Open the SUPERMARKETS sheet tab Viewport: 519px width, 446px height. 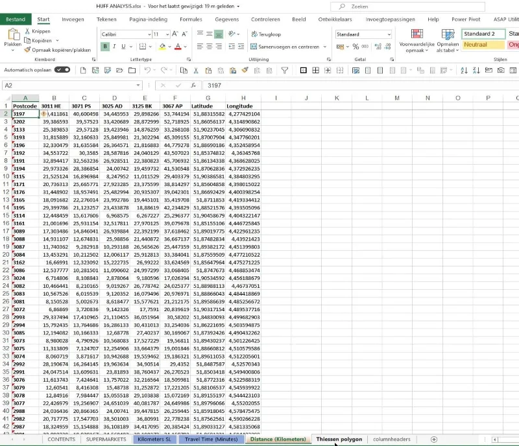(106, 440)
